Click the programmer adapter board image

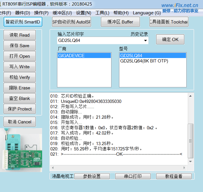[x=21, y=150]
